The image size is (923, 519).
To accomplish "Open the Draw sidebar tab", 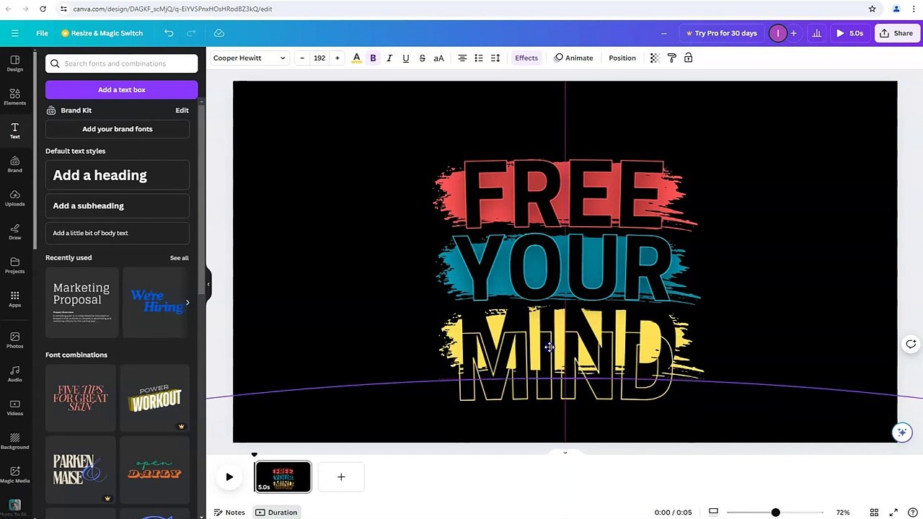I will click(x=14, y=231).
